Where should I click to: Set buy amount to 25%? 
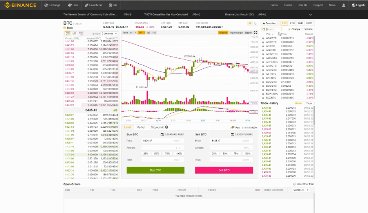pyautogui.click(x=146, y=154)
